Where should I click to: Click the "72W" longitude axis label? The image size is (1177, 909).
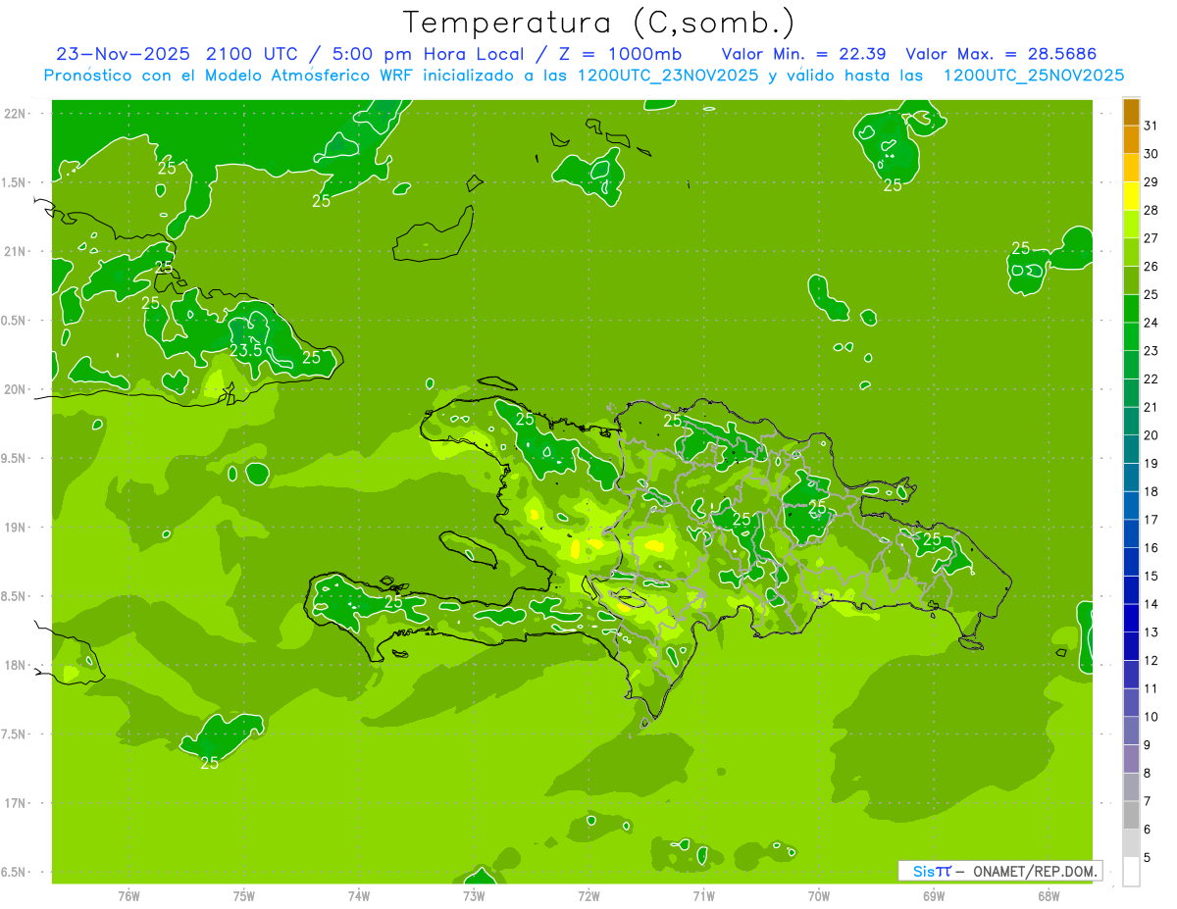(x=588, y=895)
